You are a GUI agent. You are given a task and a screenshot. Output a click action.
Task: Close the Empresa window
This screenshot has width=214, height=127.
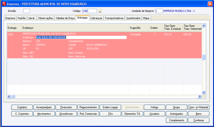click(210, 4)
